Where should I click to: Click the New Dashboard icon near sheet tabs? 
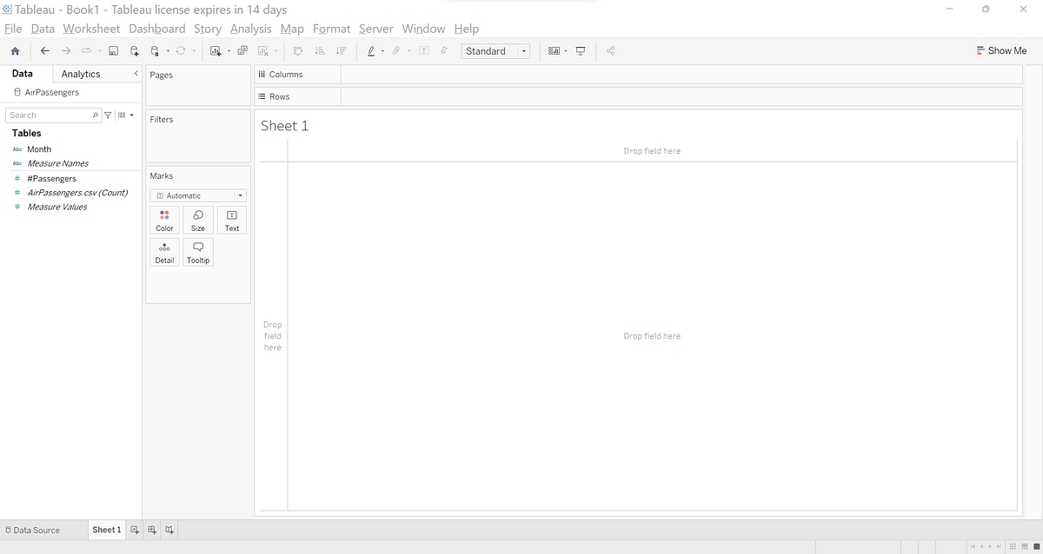pos(152,530)
